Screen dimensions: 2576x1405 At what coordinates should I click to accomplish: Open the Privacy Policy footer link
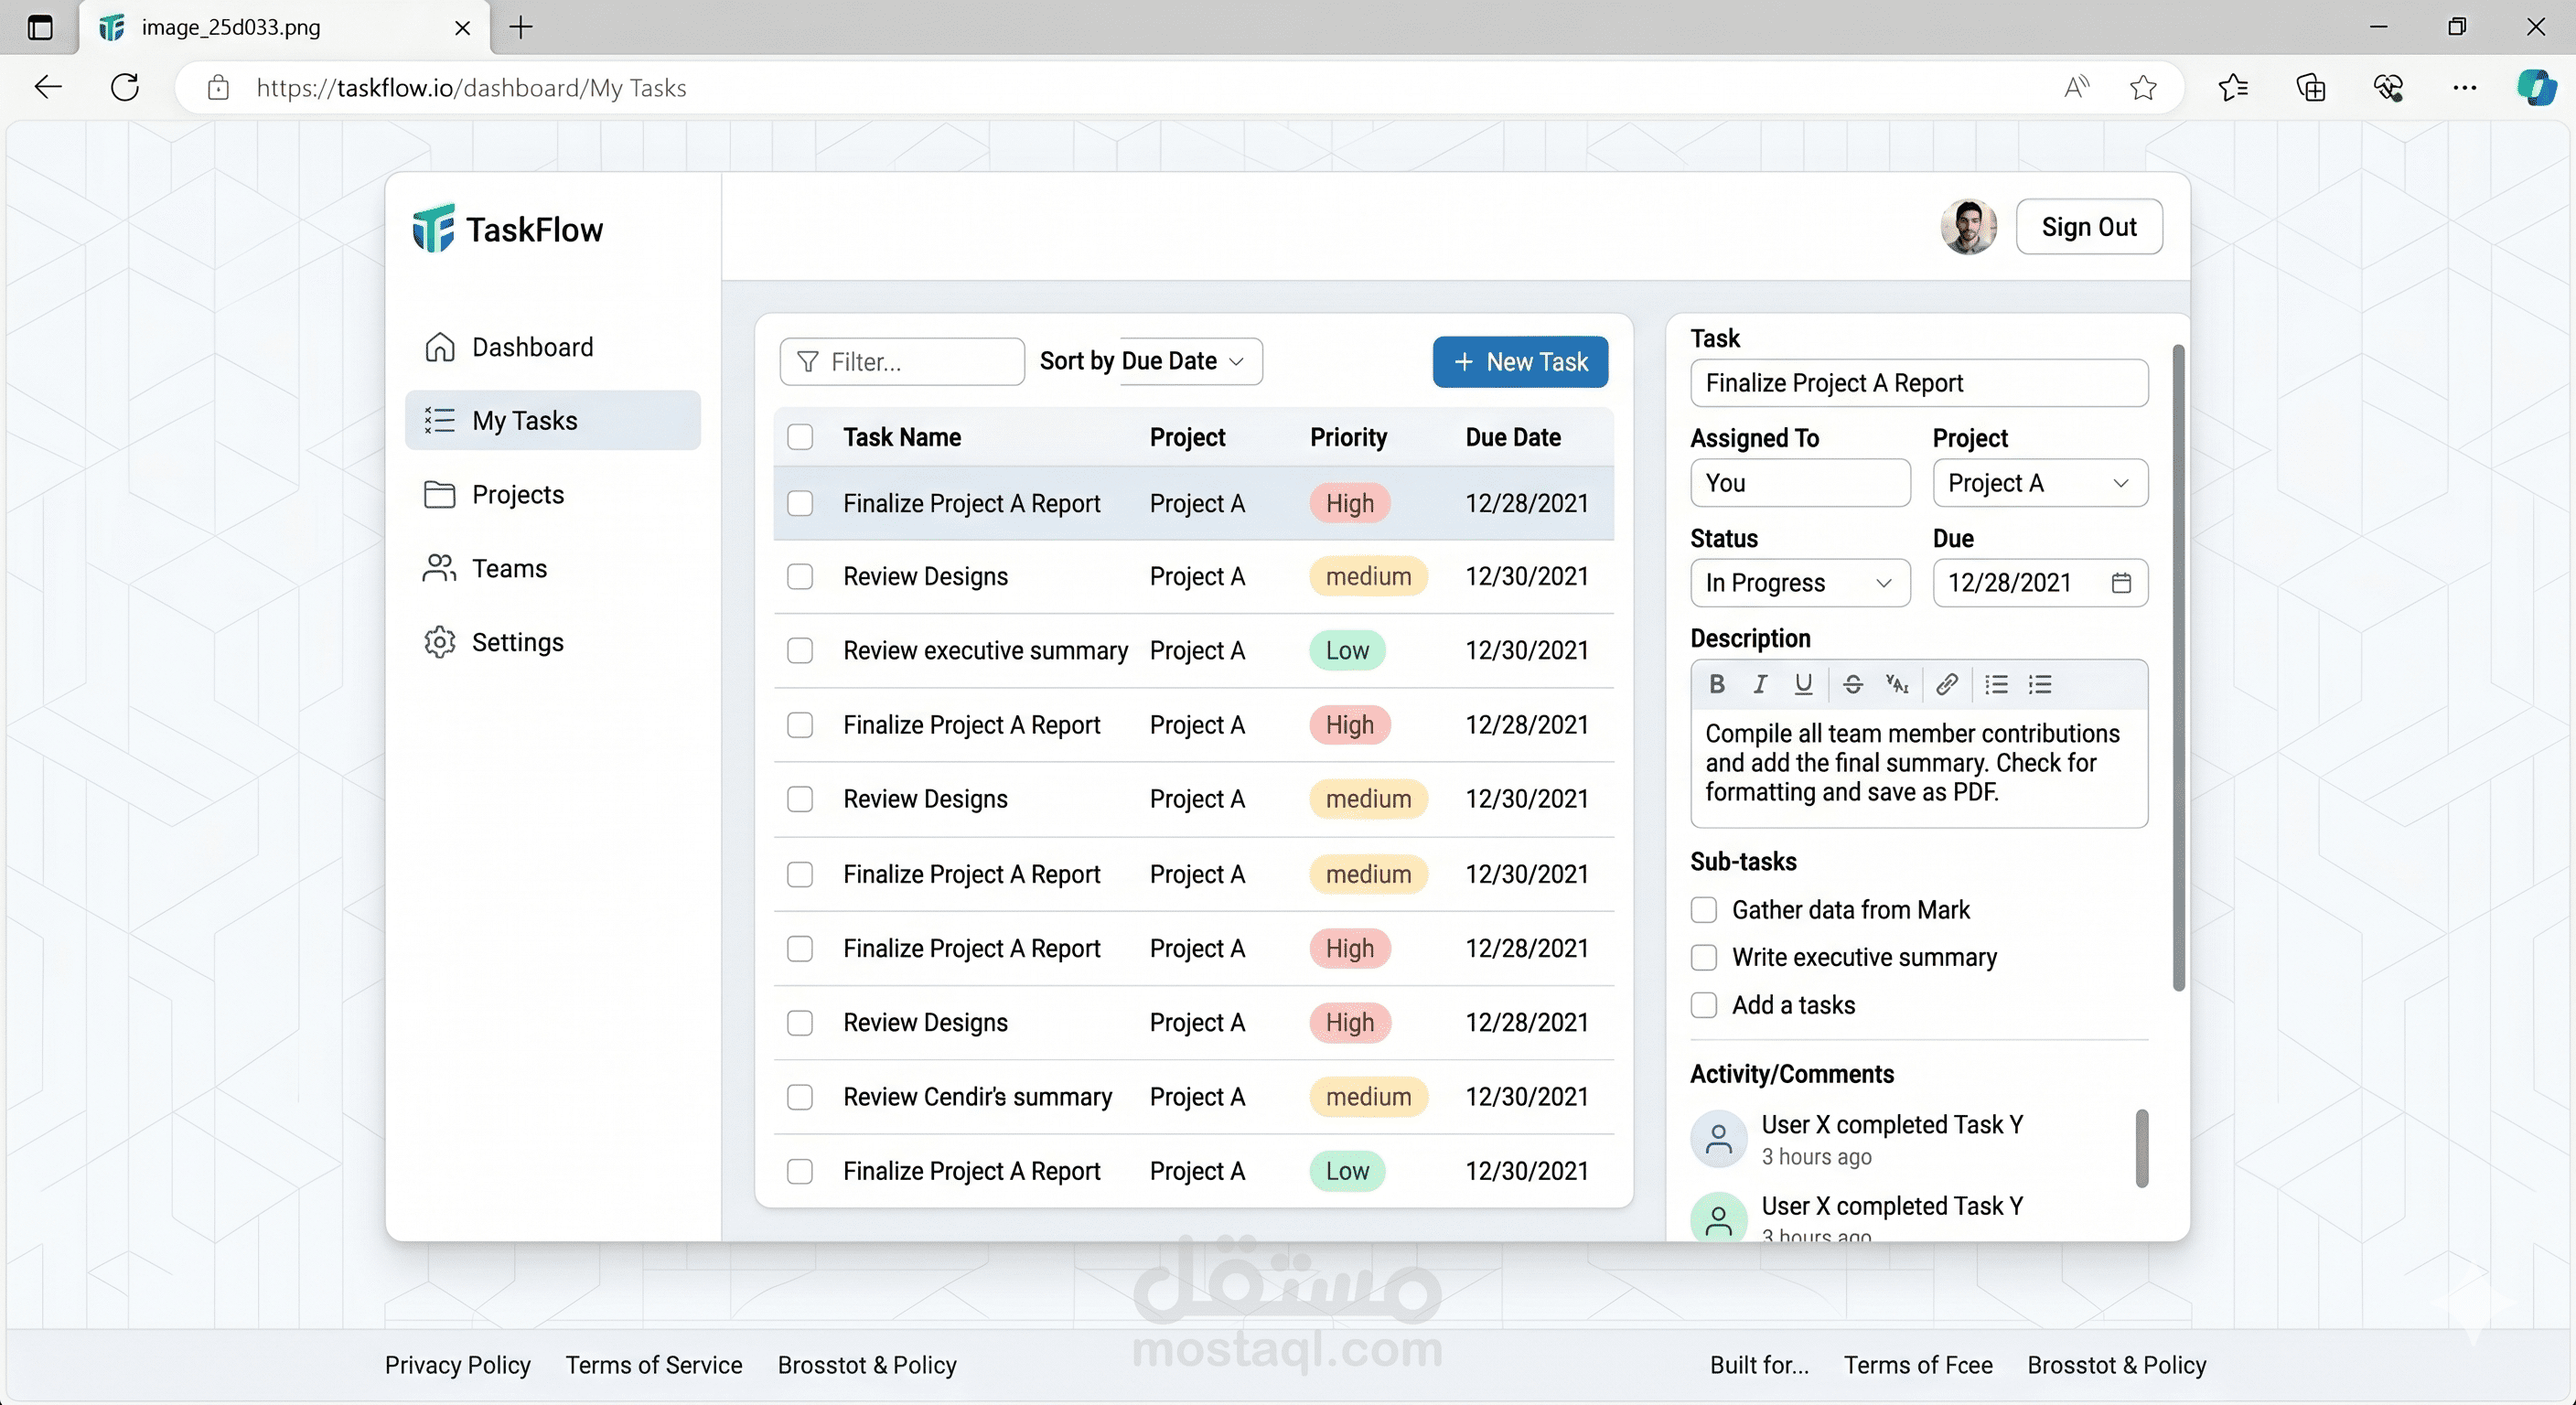pos(458,1365)
